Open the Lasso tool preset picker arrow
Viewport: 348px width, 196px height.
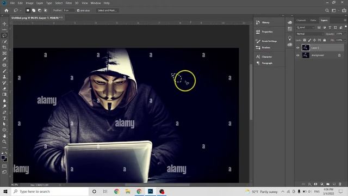click(x=21, y=10)
